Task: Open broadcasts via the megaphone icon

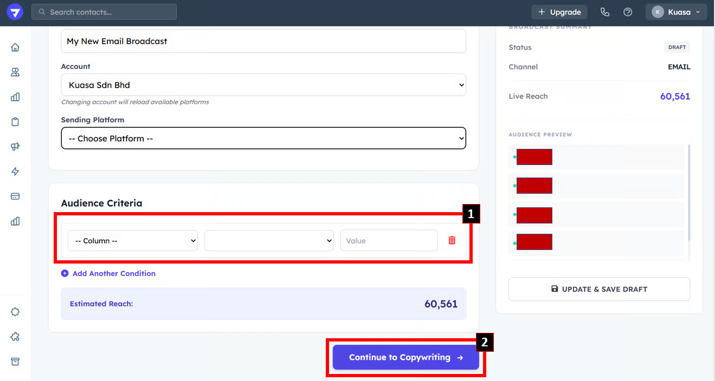Action: click(15, 147)
